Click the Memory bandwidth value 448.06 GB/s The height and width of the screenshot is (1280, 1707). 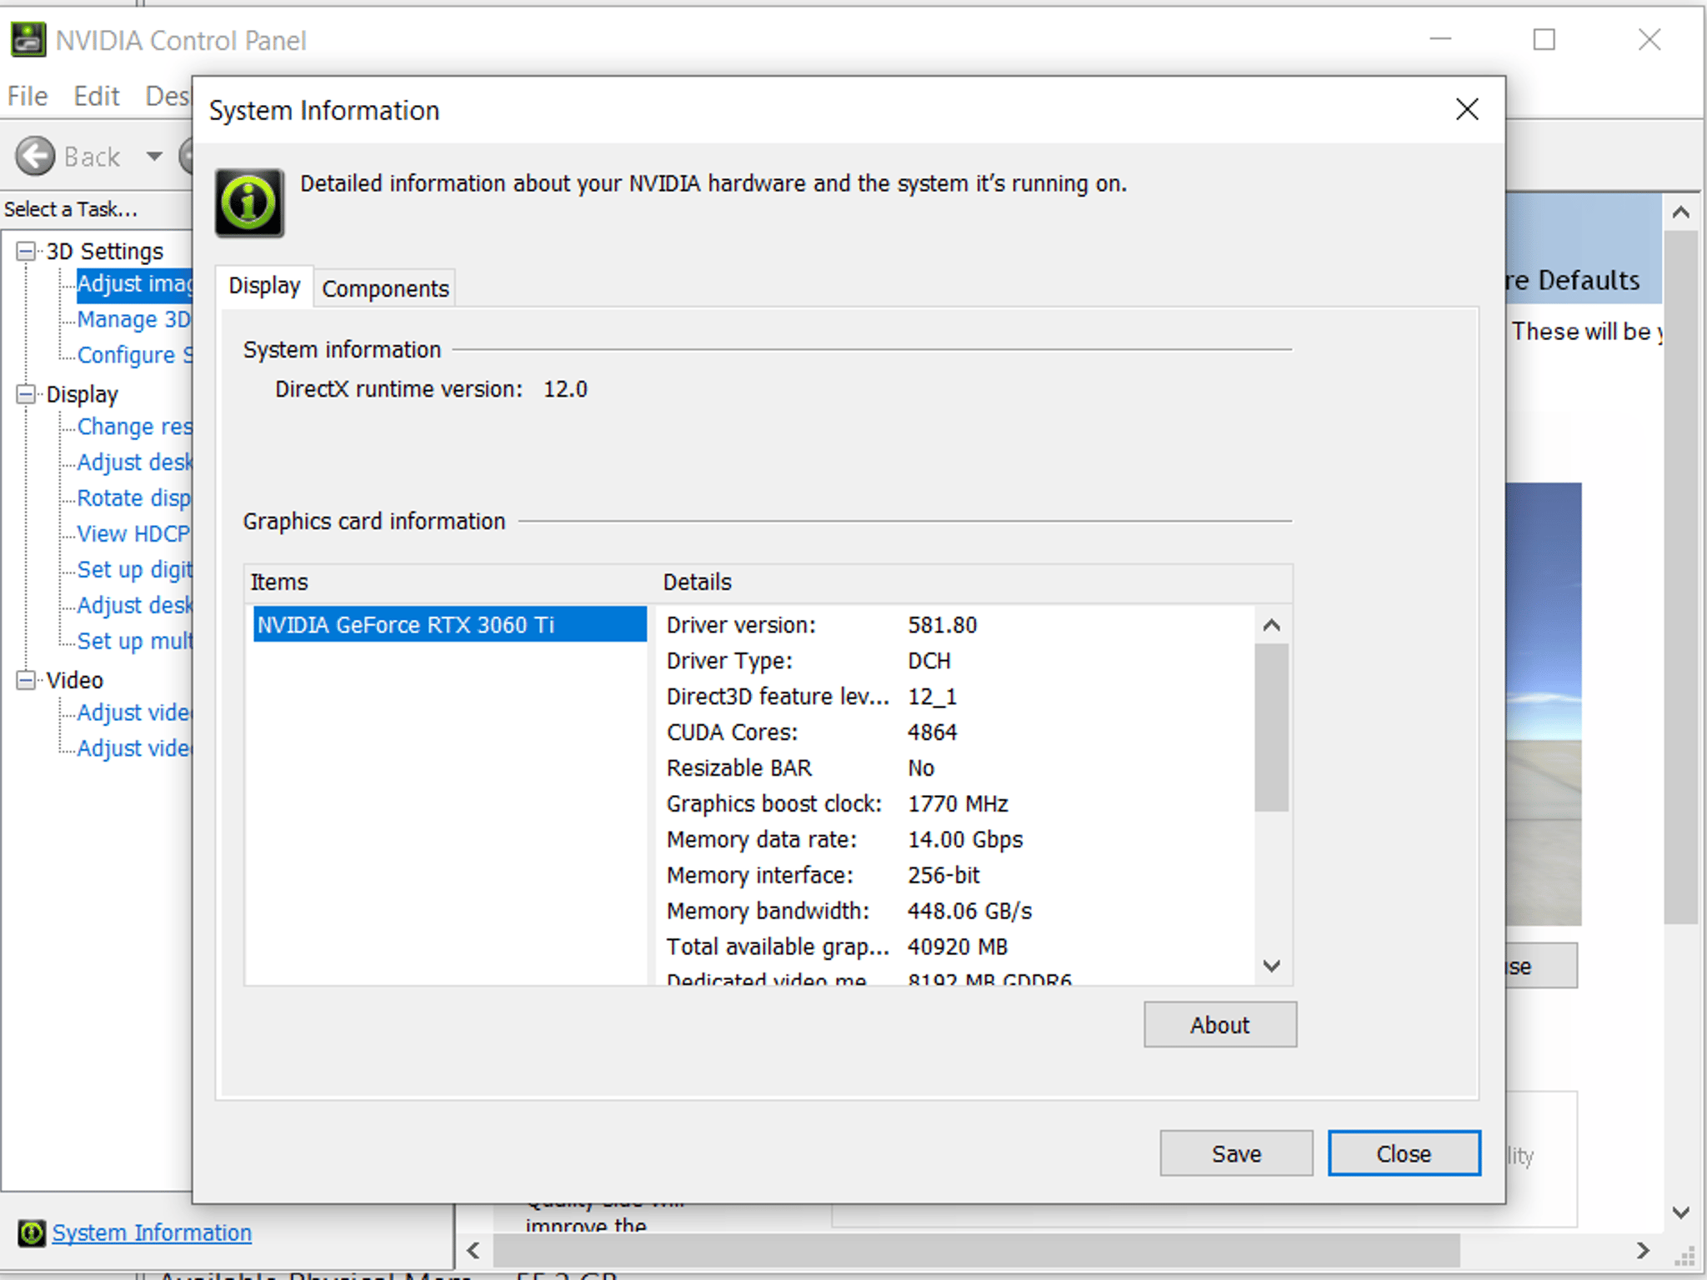coord(969,911)
